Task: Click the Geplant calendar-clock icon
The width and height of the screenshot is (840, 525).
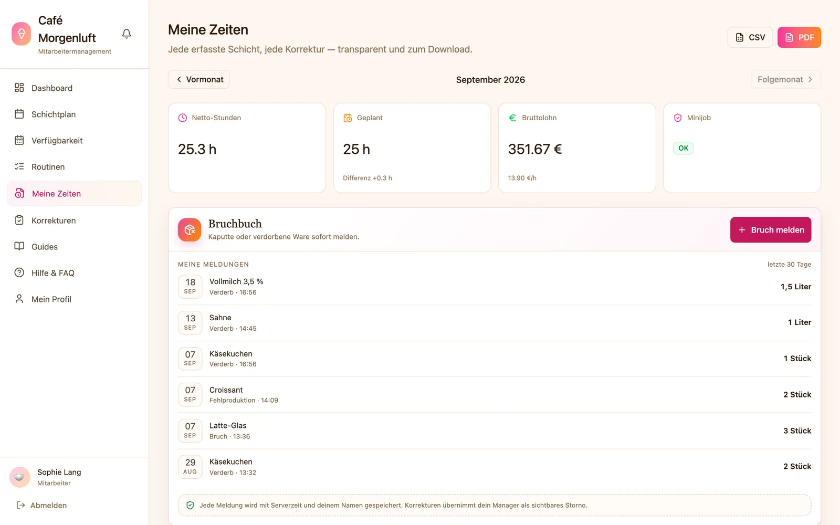Action: coord(348,118)
